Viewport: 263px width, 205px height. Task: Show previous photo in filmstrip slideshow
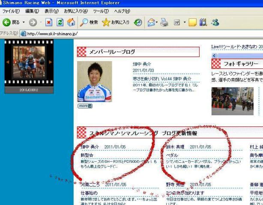click(x=8, y=62)
